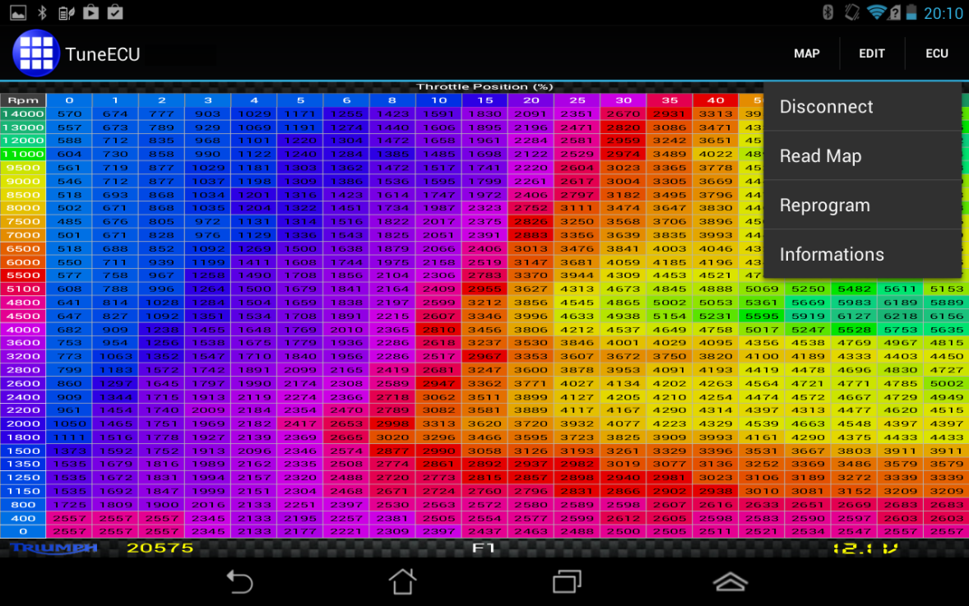Tap the map number 20575
Screen dimensions: 969x606
click(160, 548)
